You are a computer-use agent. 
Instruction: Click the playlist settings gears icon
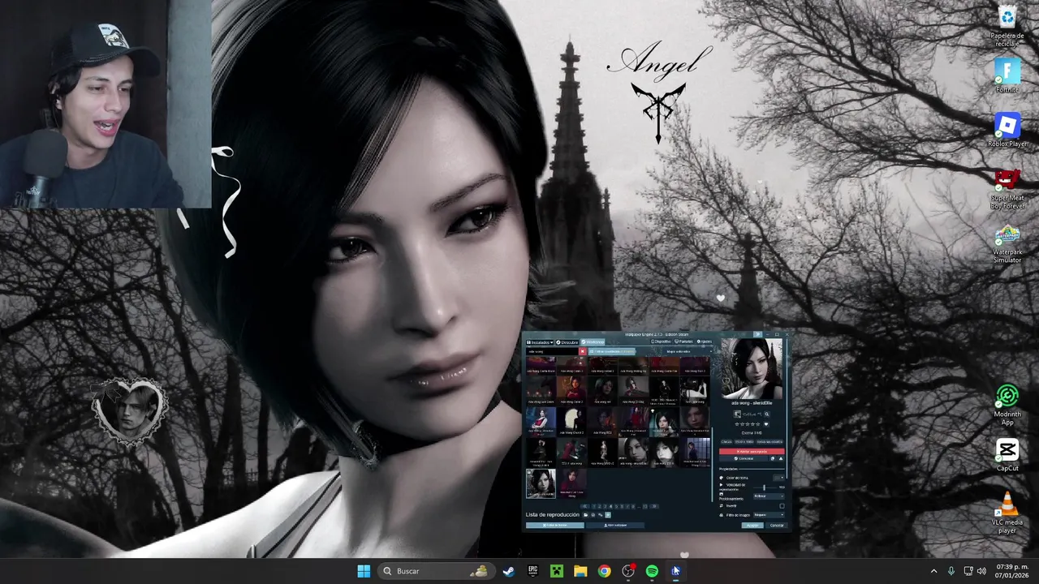click(x=600, y=515)
